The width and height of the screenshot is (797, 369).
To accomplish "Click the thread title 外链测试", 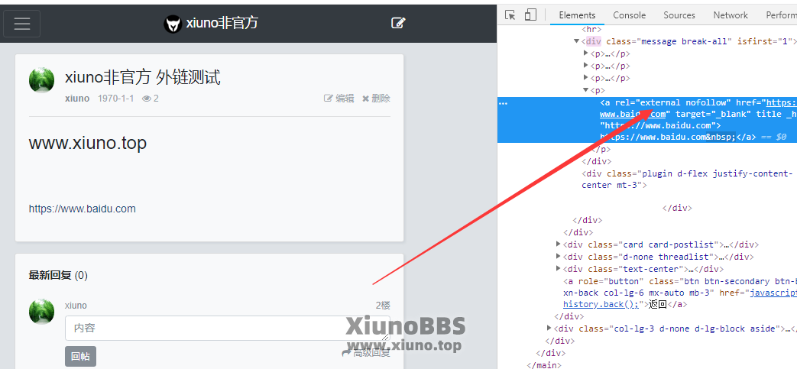I will pyautogui.click(x=189, y=77).
